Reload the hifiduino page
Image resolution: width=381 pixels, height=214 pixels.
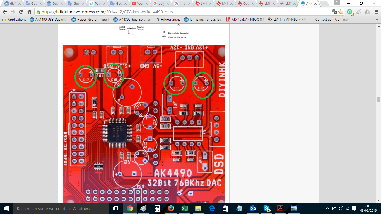pyautogui.click(x=21, y=12)
